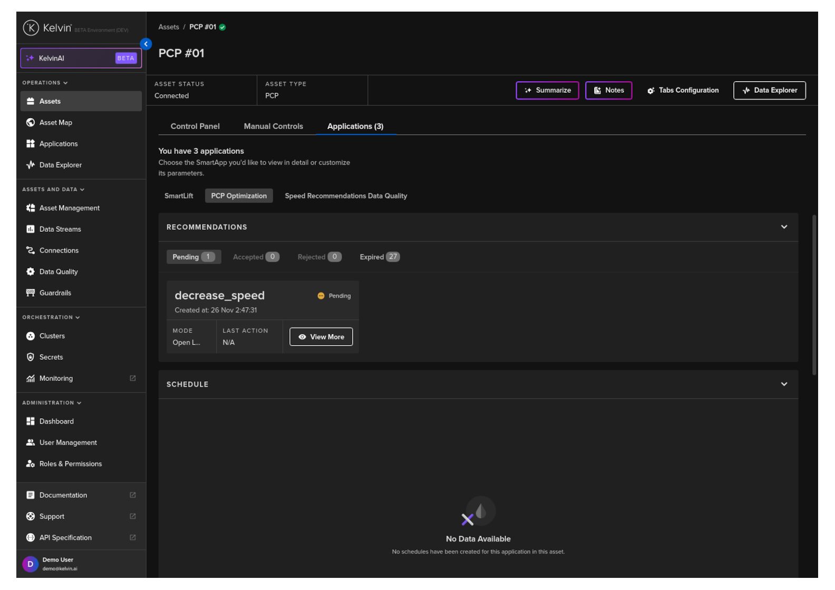835x590 pixels.
Task: Collapse the sidebar with the arrow button
Action: pos(146,44)
